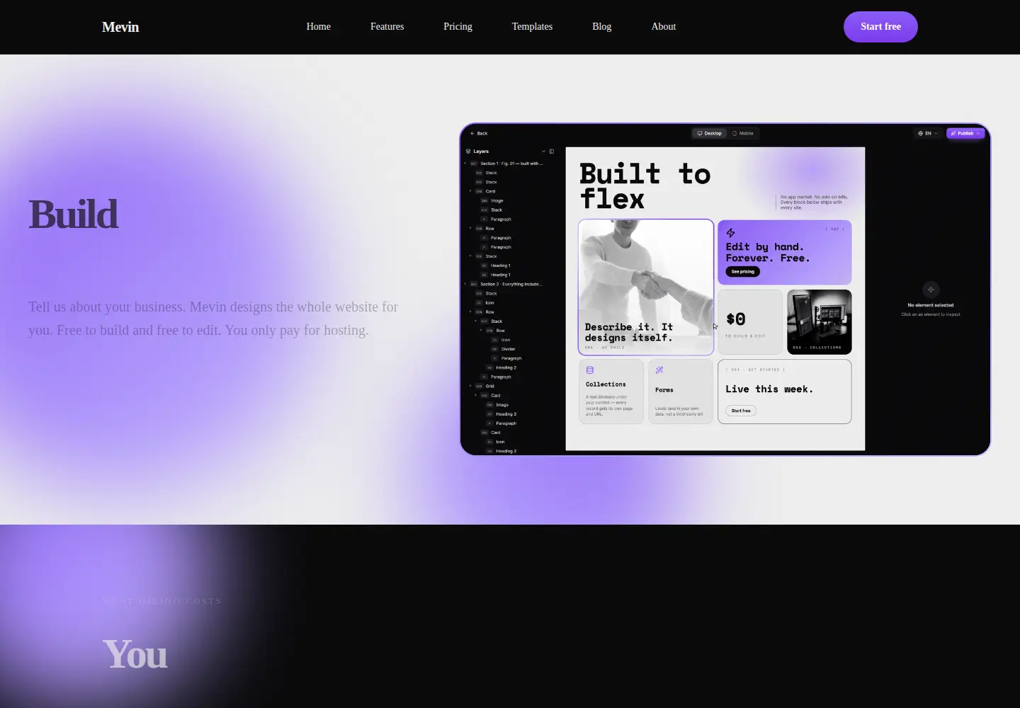Image resolution: width=1020 pixels, height=708 pixels.
Task: Click the type badge left of Divider layer
Action: (495, 349)
